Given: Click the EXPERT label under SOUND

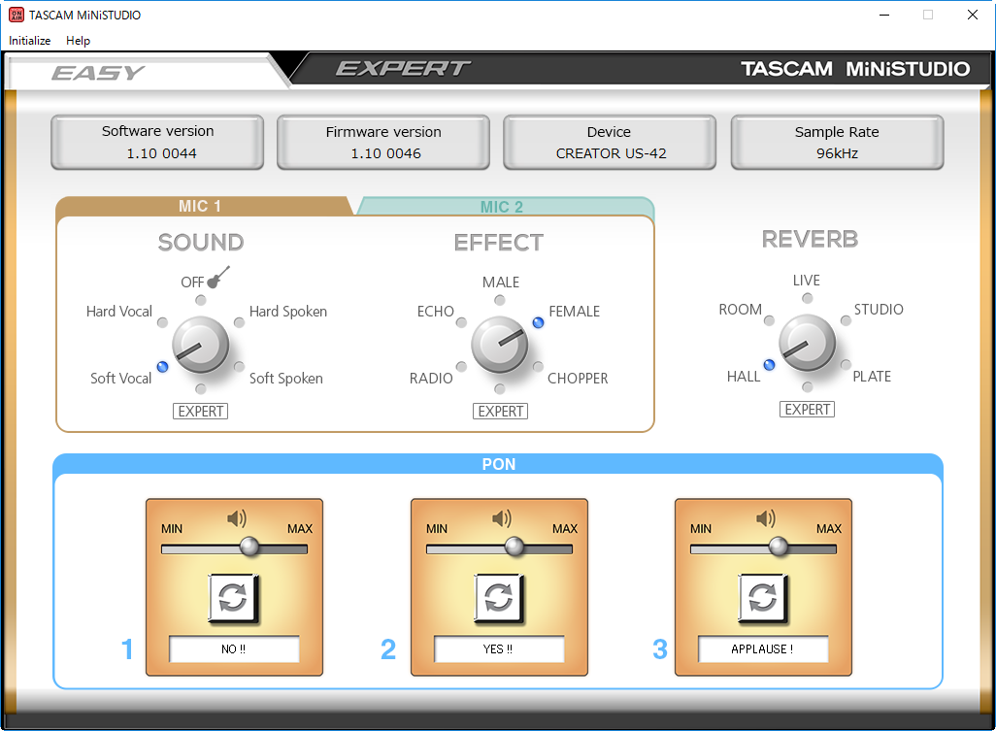Looking at the screenshot, I should [x=201, y=411].
